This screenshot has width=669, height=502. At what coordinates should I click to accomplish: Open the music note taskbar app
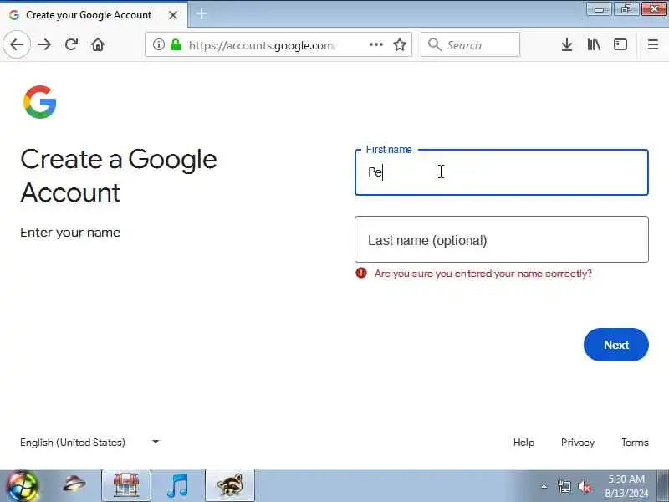[177, 485]
